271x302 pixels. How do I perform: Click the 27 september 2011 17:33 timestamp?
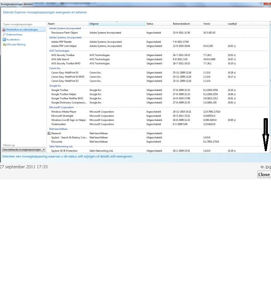pos(24,167)
